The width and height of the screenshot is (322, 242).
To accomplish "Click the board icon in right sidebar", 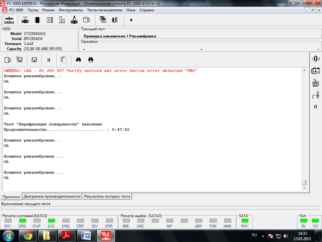I will (x=316, y=71).
